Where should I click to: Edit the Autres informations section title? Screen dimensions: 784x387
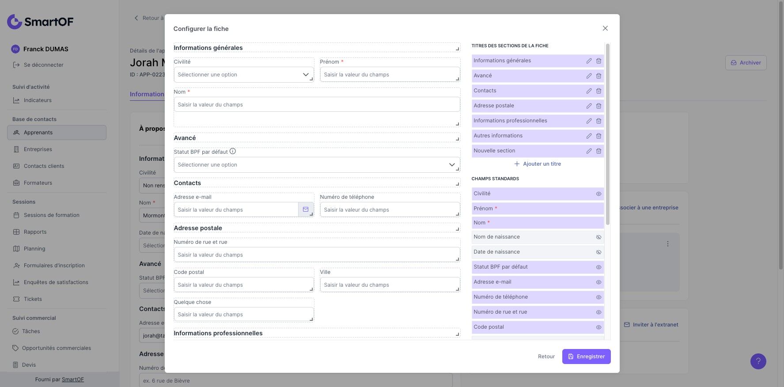click(x=589, y=136)
